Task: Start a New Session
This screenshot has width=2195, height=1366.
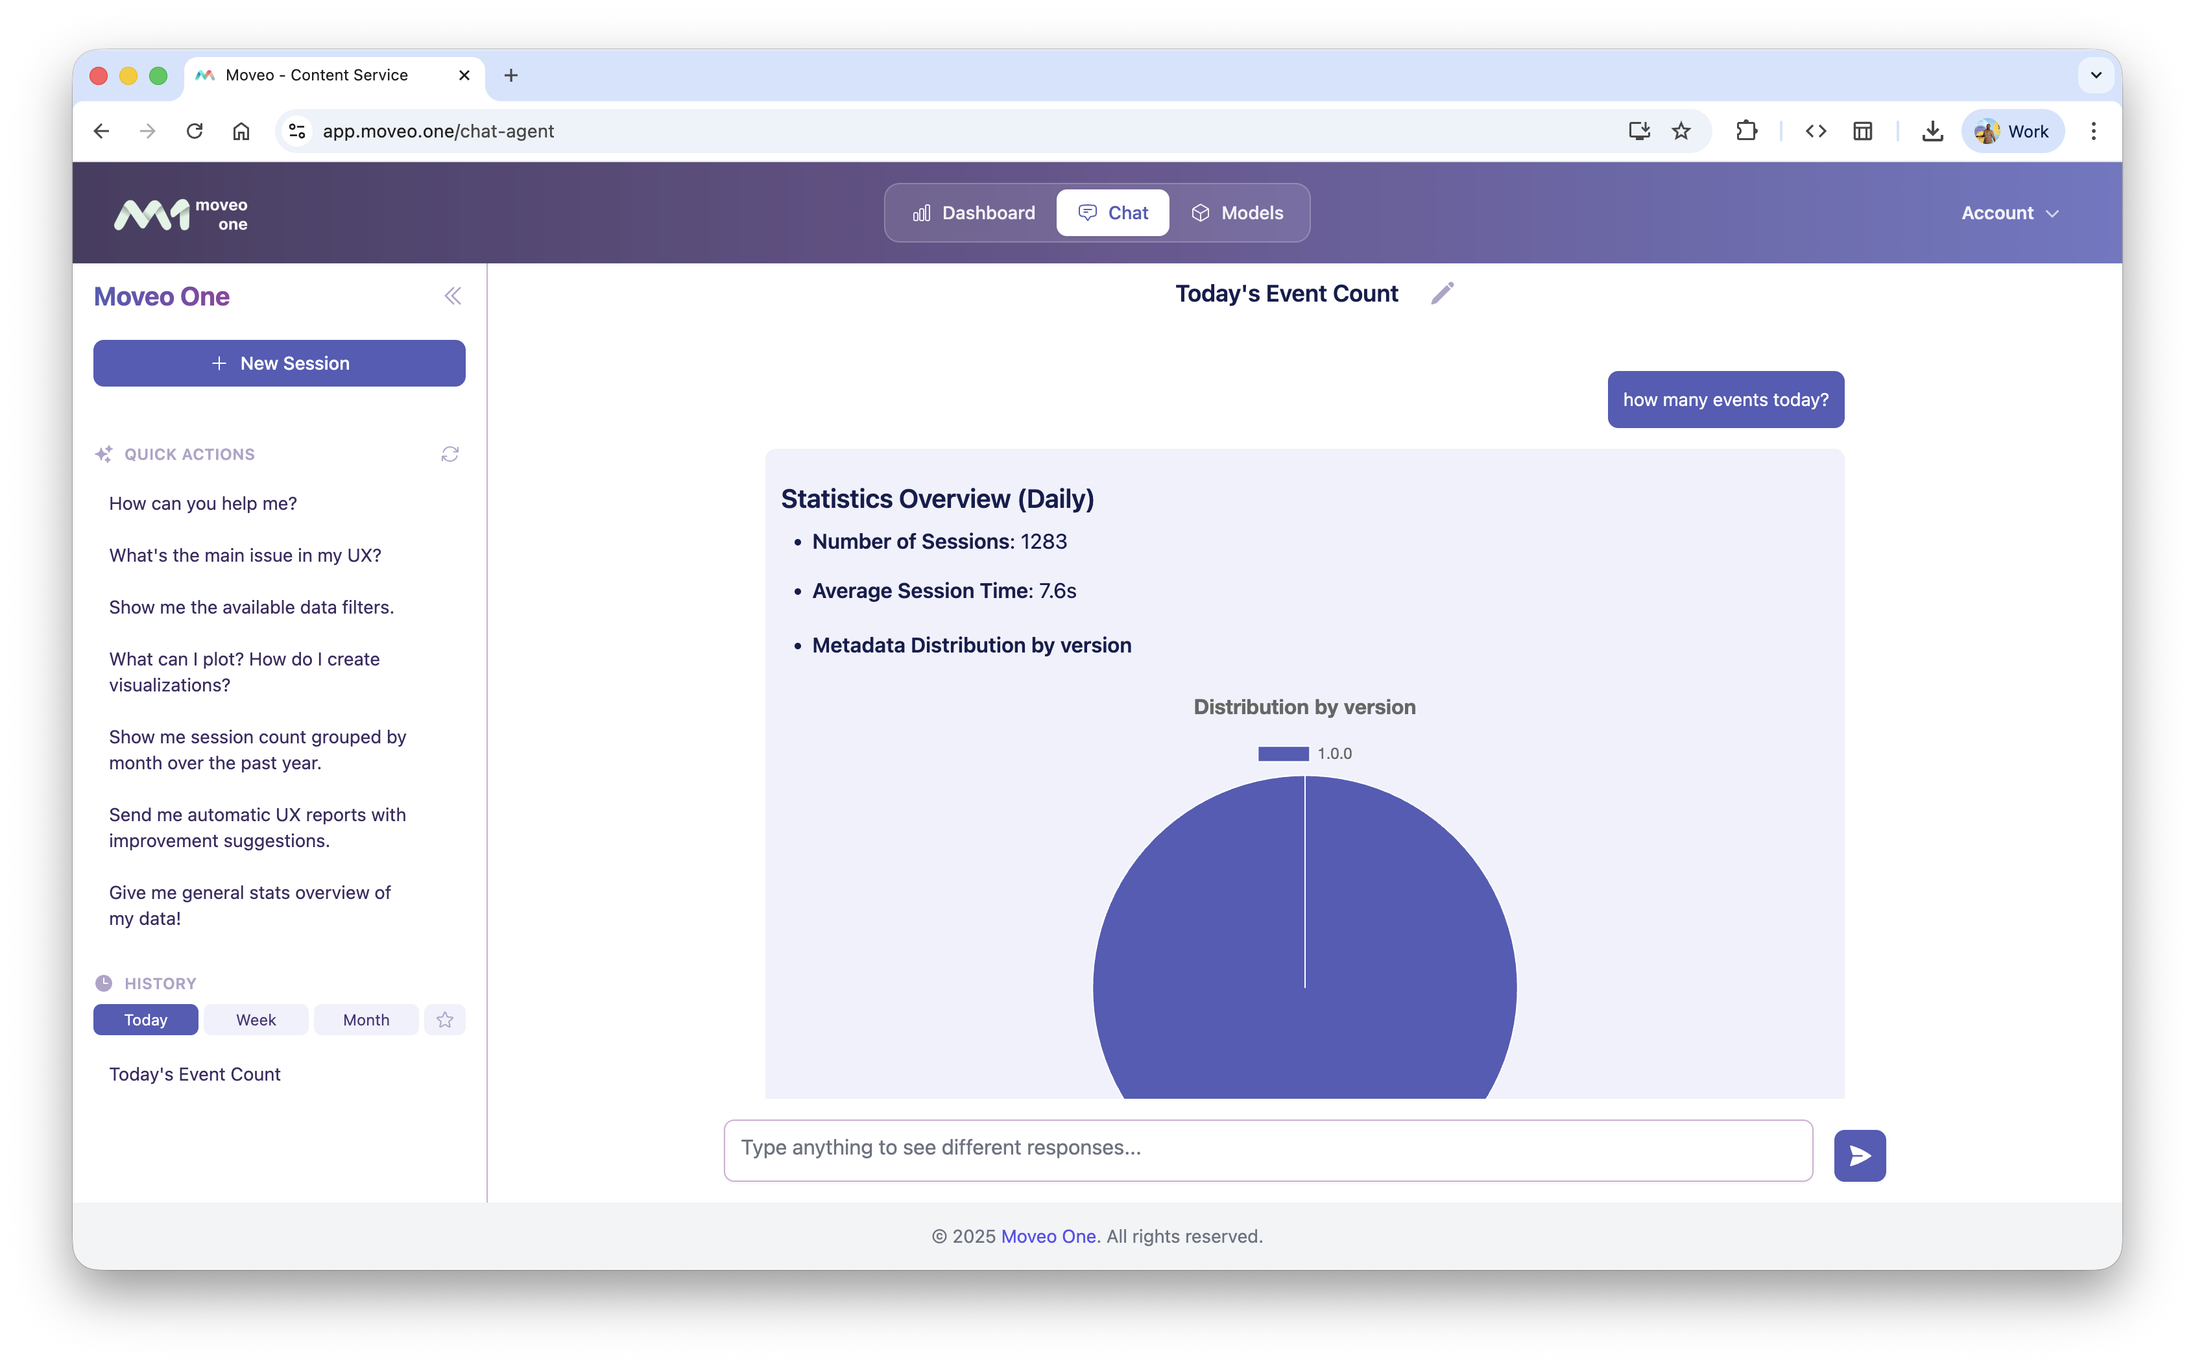Action: click(279, 363)
